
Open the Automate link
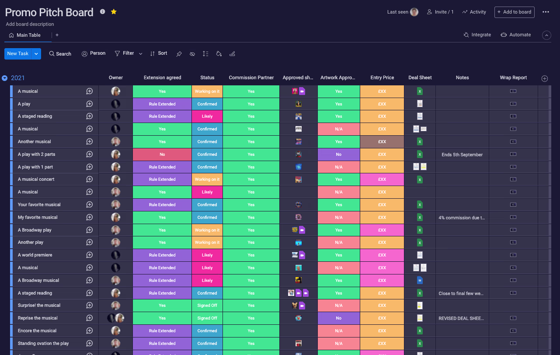tap(515, 35)
